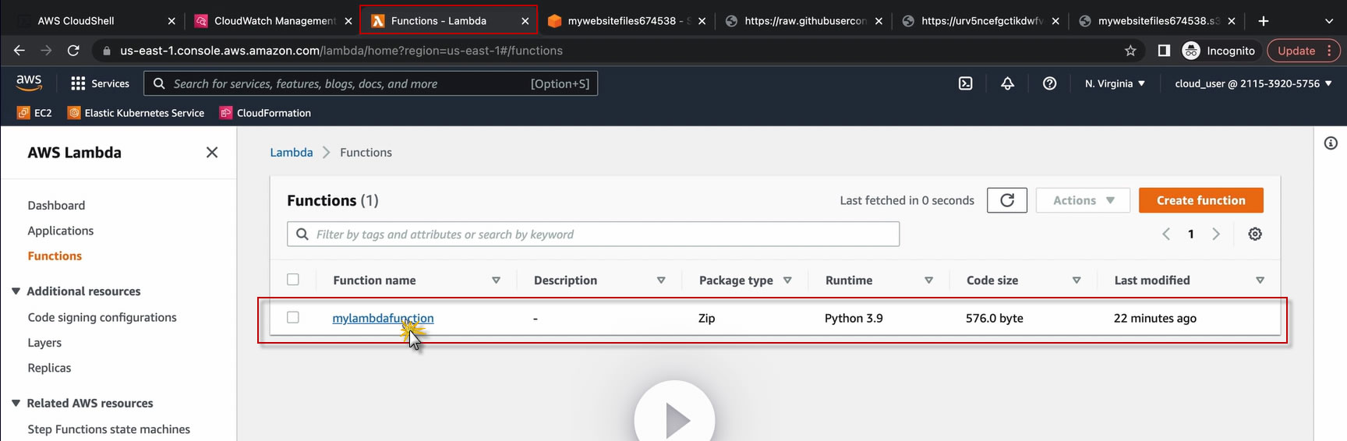Screen dimensions: 1347x441
Task: Select all functions checkbox in header
Action: click(293, 280)
